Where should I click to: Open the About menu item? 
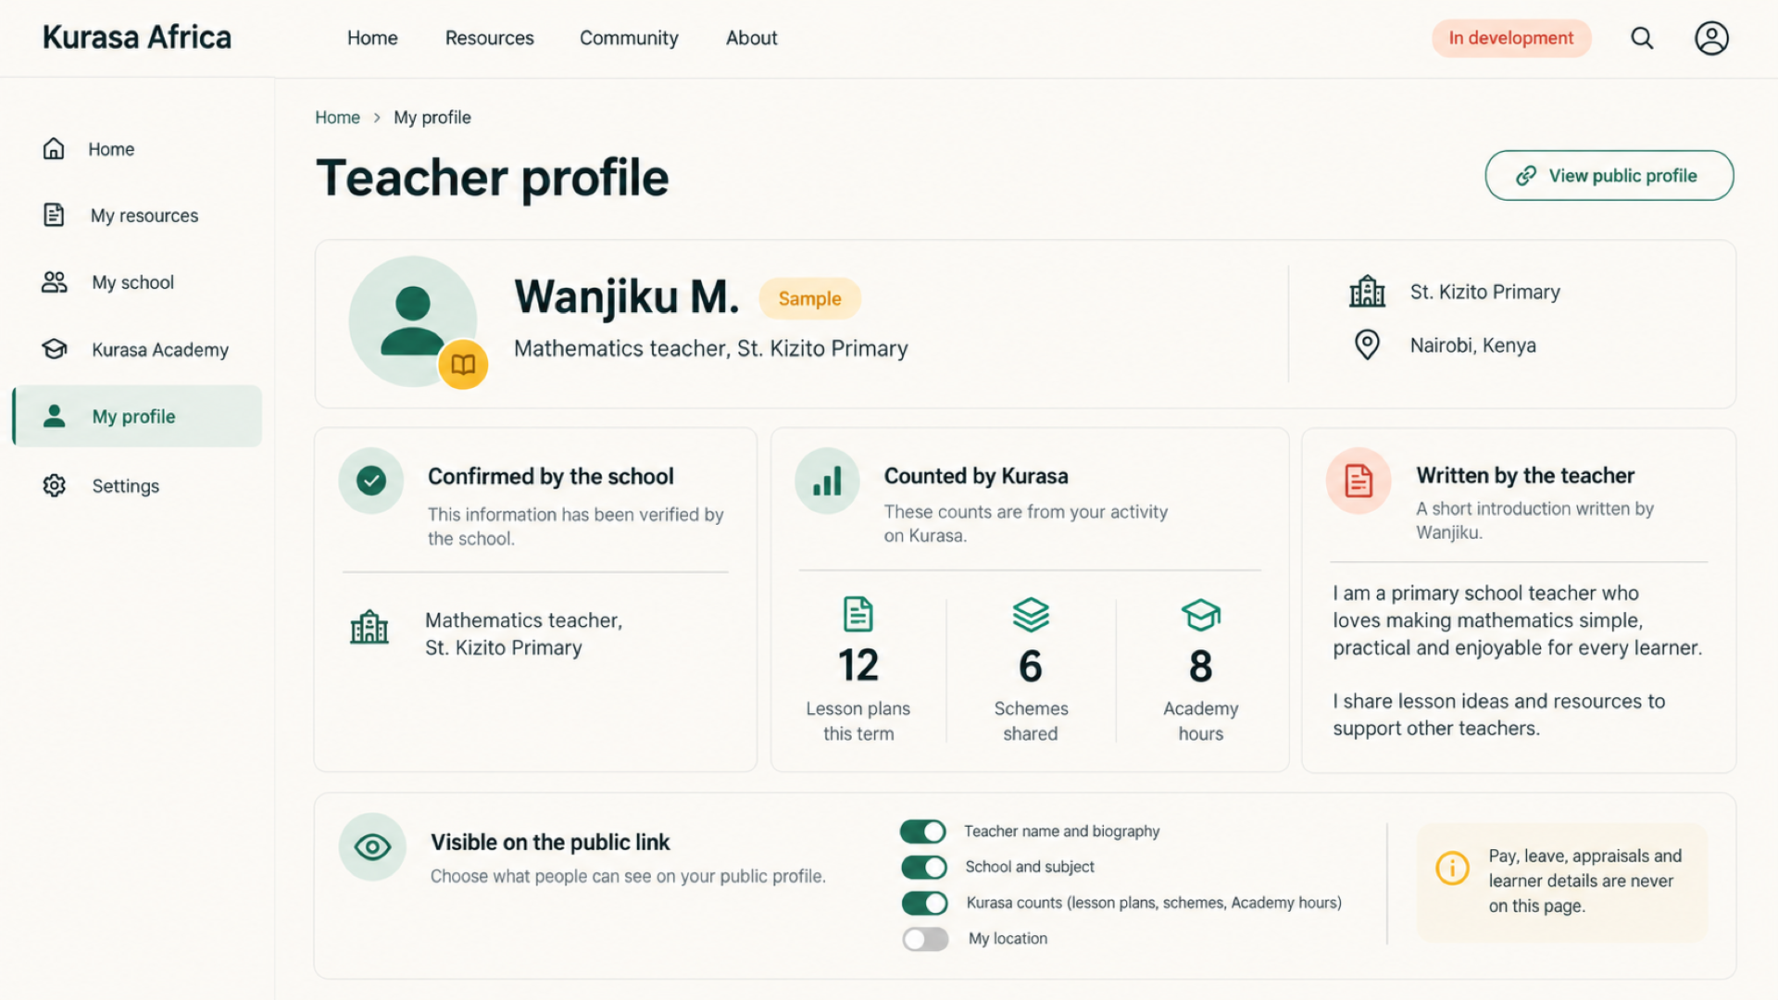(751, 38)
